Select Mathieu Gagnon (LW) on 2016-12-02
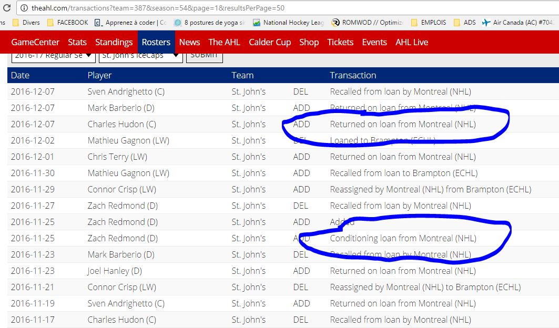The width and height of the screenshot is (559, 328). [128, 140]
